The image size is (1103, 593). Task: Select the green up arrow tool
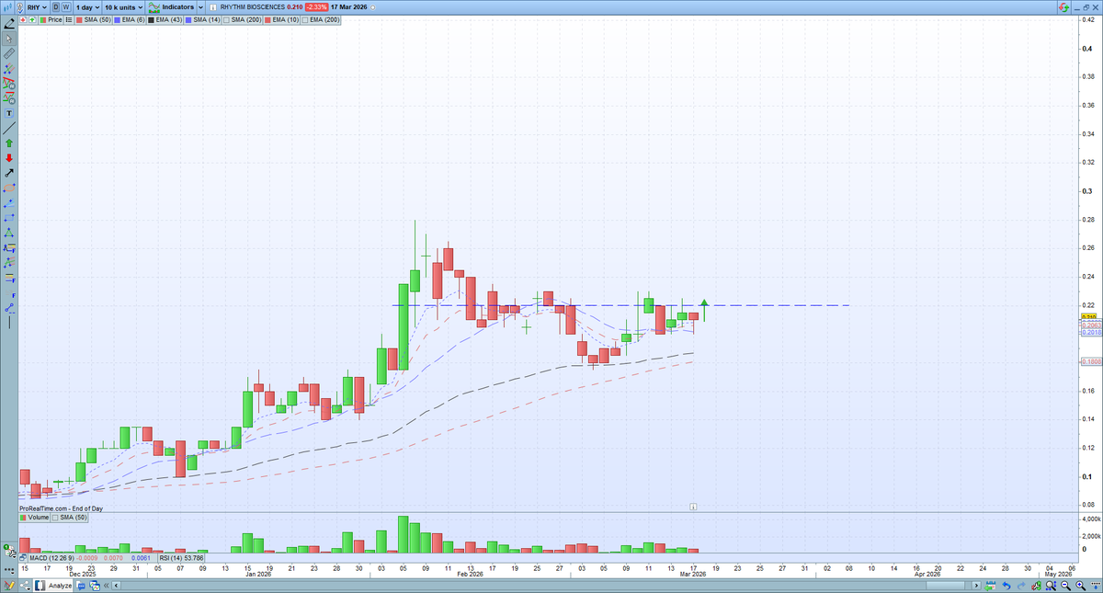(x=9, y=143)
